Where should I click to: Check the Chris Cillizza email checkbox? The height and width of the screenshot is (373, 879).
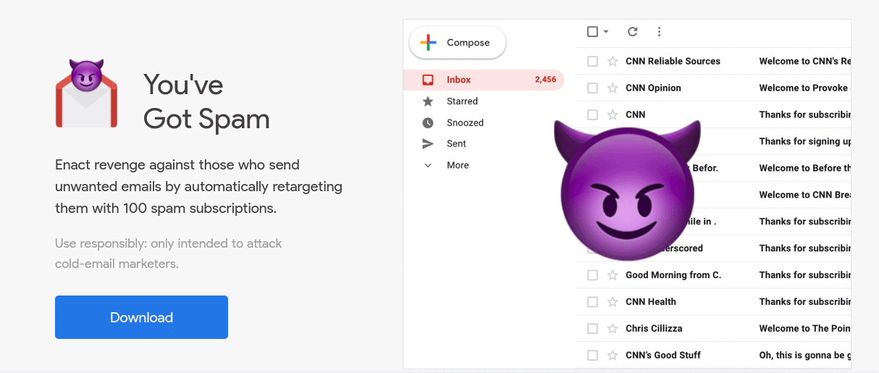pyautogui.click(x=592, y=329)
